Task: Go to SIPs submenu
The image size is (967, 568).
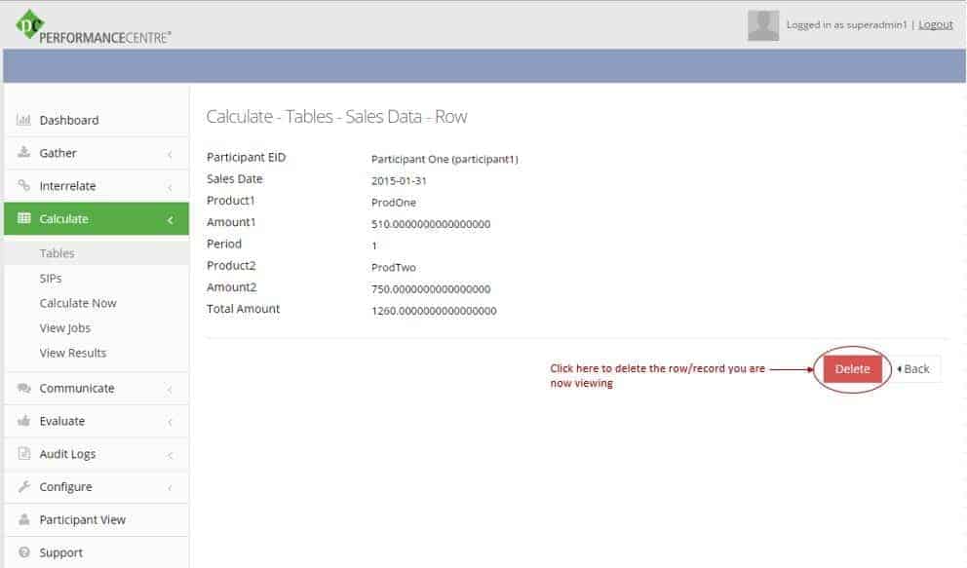Action: click(x=51, y=278)
